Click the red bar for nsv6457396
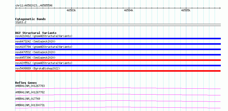This screenshot has height=111, width=228. [x=118, y=60]
